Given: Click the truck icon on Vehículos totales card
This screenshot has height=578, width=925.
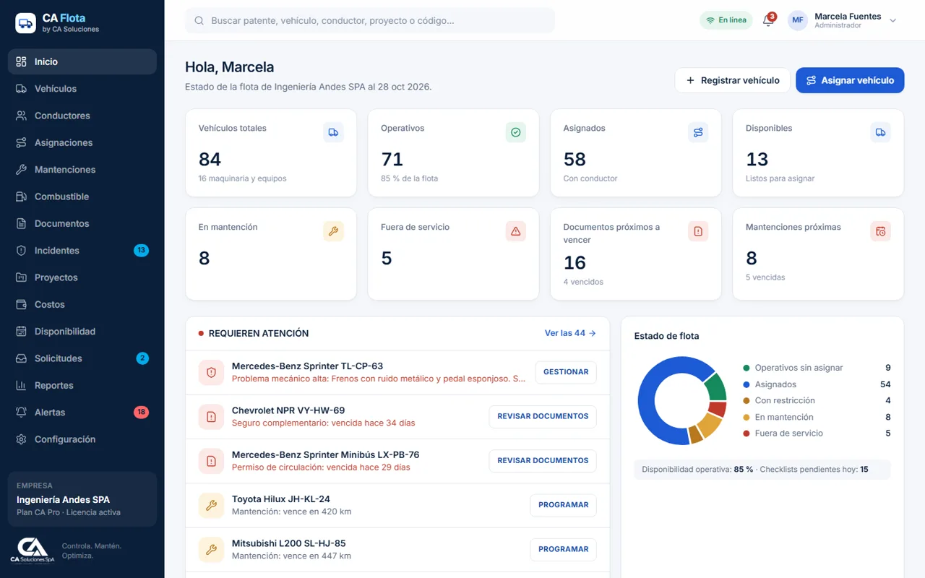Looking at the screenshot, I should coord(333,132).
